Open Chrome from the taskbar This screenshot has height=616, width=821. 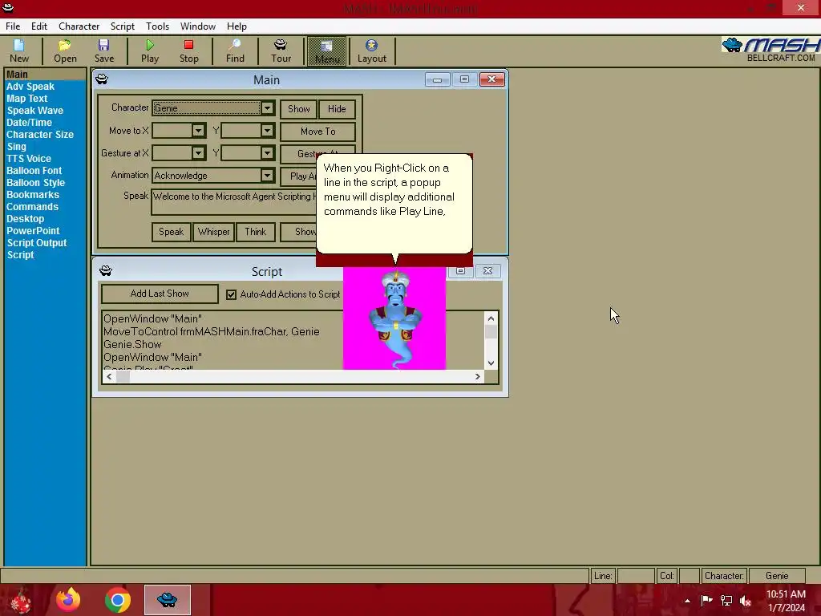[x=118, y=600]
